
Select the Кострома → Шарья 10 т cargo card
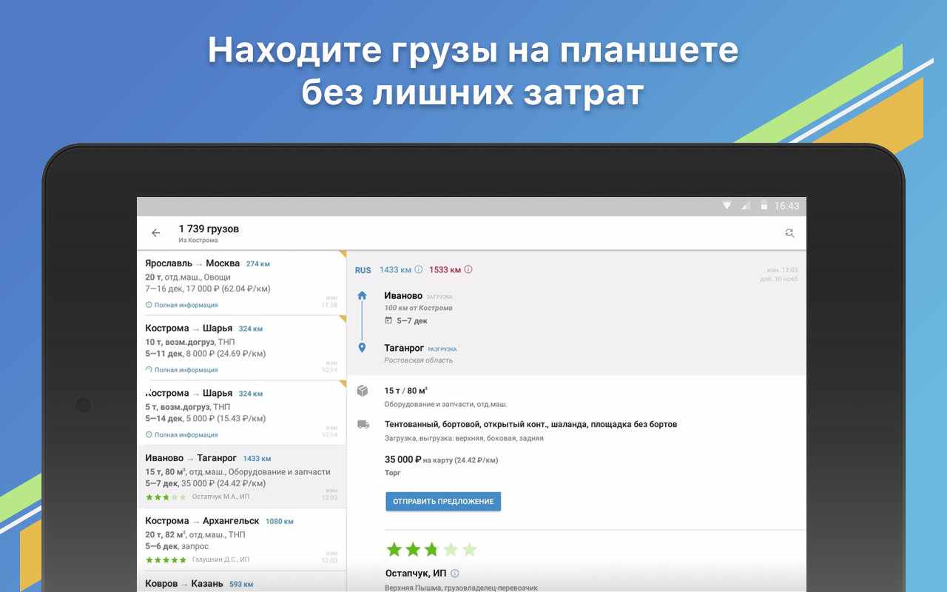(x=241, y=349)
